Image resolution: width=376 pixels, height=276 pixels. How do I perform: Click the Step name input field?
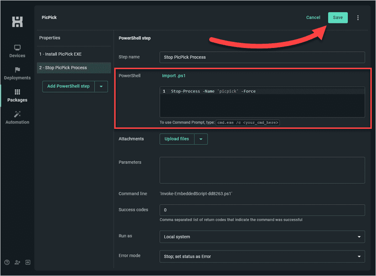point(262,57)
